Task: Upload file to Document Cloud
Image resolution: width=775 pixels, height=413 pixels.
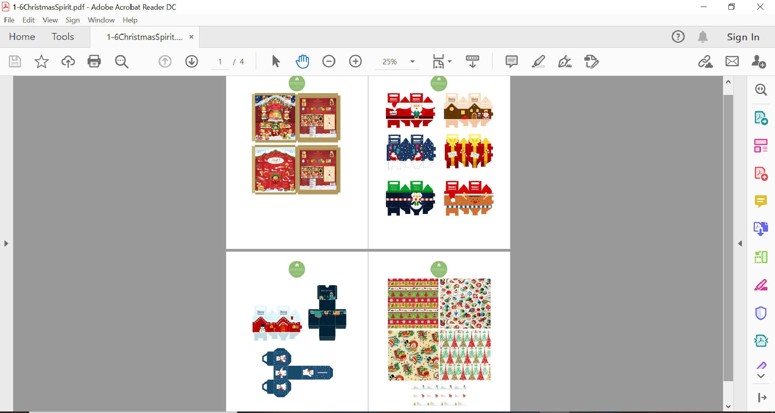Action: tap(68, 62)
